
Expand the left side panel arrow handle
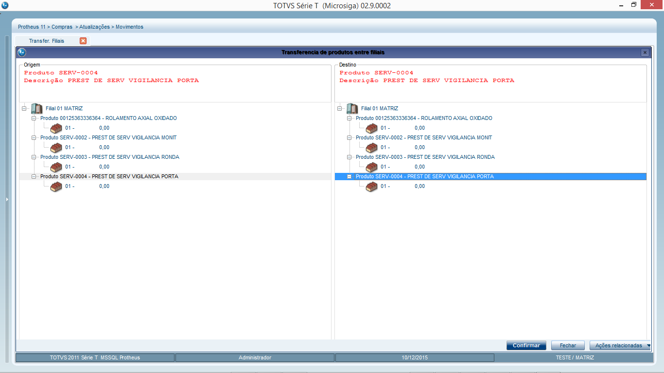[7, 199]
